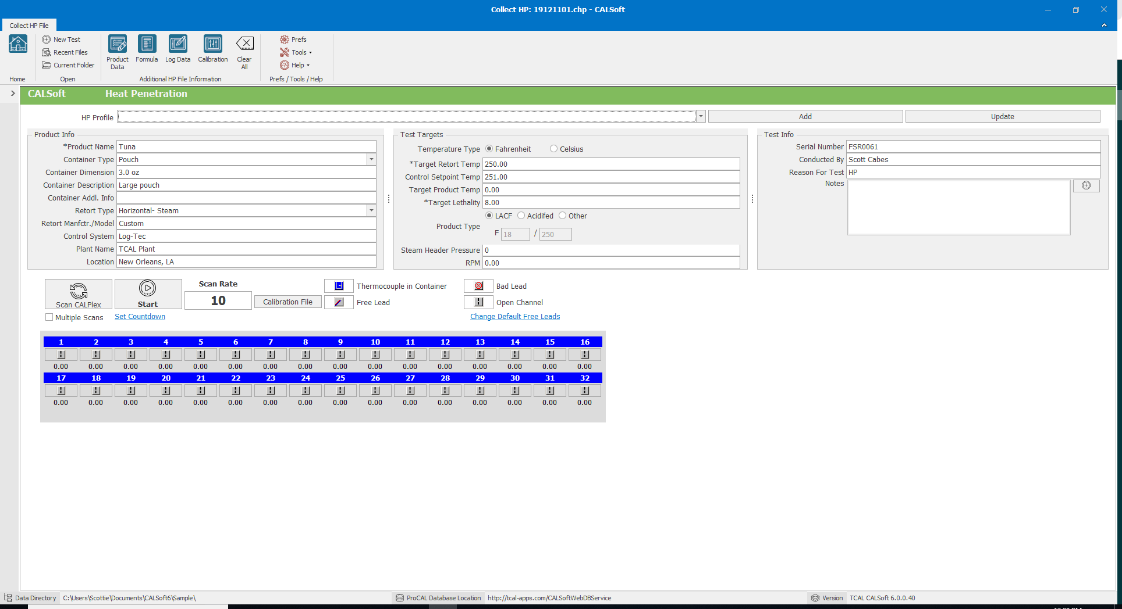Toggle channel 12 lead state button
This screenshot has width=1122, height=609.
pos(445,354)
